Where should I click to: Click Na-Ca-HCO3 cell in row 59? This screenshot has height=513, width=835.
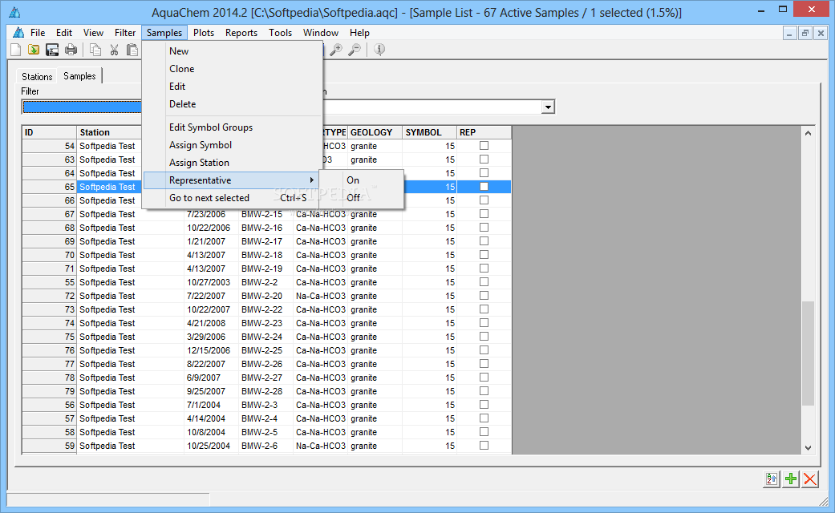tap(321, 446)
